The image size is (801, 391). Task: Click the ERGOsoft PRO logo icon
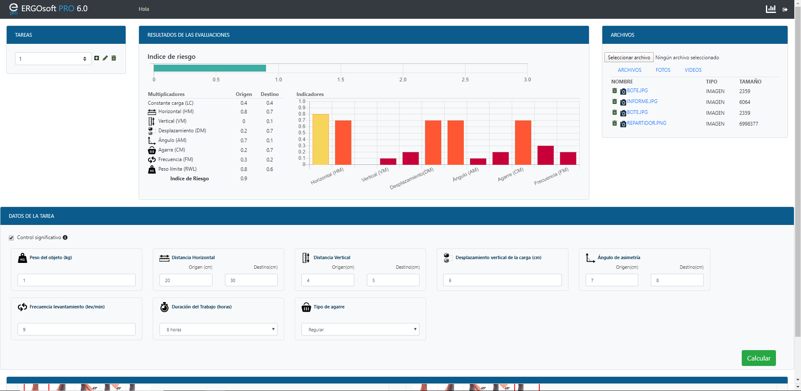click(13, 9)
